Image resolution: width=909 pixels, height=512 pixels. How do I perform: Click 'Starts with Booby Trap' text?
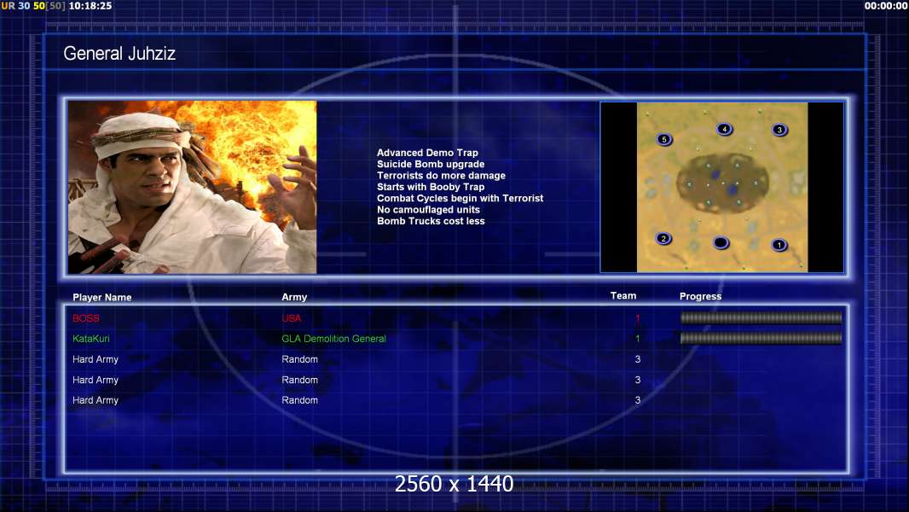pyautogui.click(x=431, y=187)
